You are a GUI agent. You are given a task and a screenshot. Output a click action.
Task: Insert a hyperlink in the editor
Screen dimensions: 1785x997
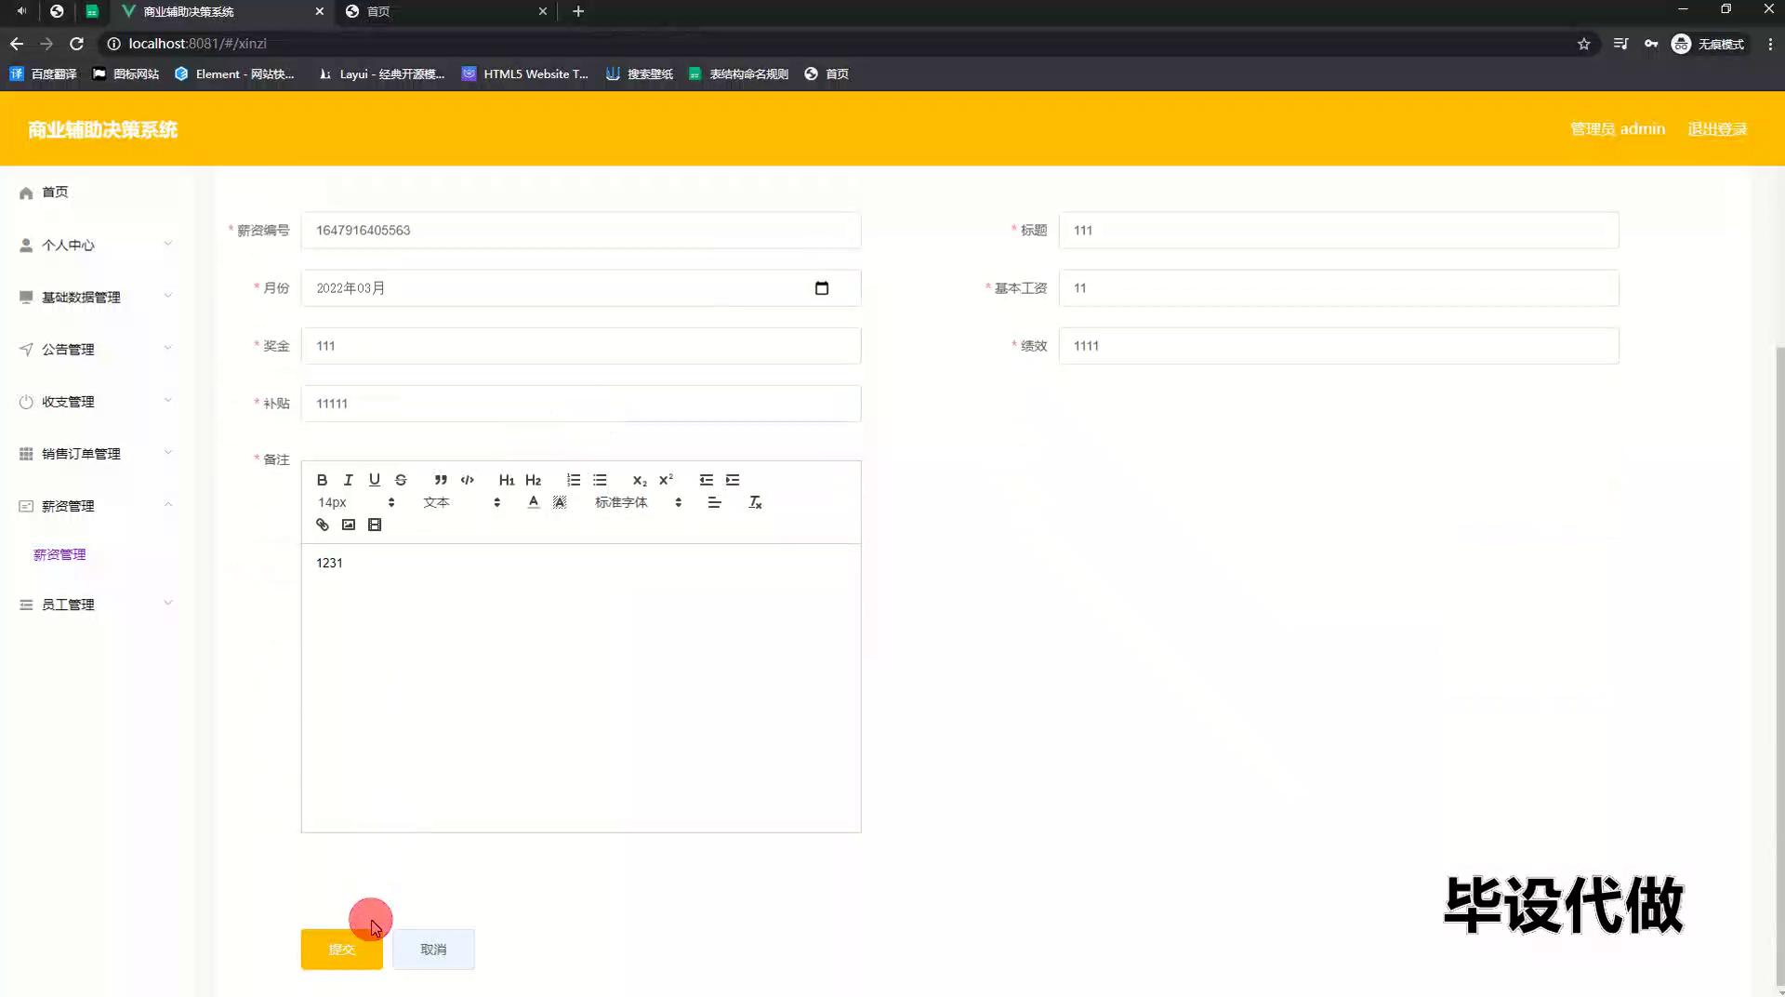322,525
